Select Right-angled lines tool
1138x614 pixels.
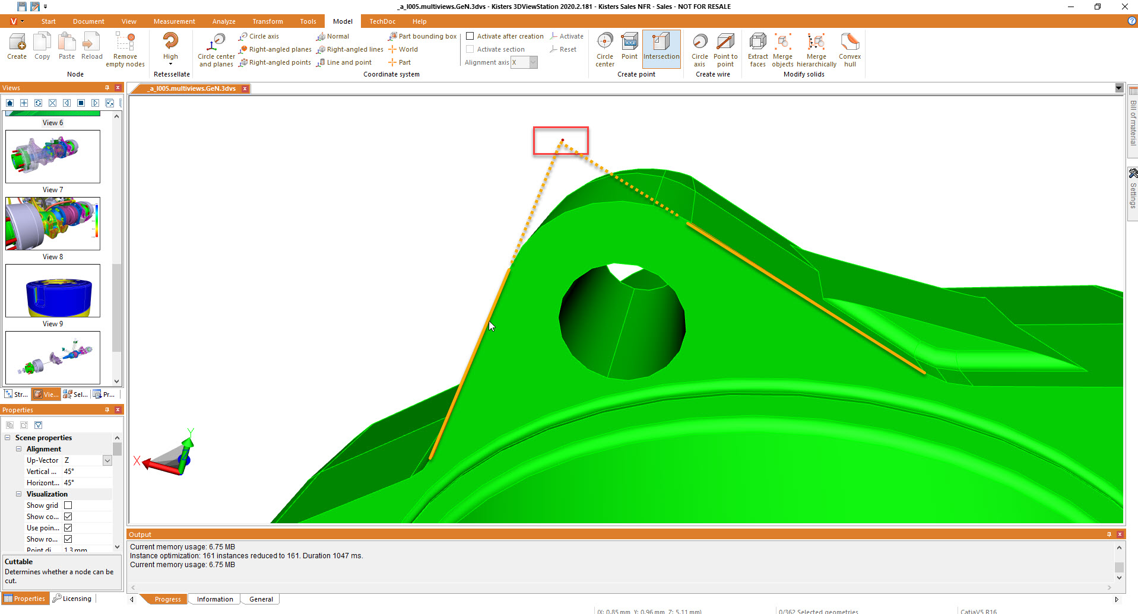pyautogui.click(x=350, y=49)
